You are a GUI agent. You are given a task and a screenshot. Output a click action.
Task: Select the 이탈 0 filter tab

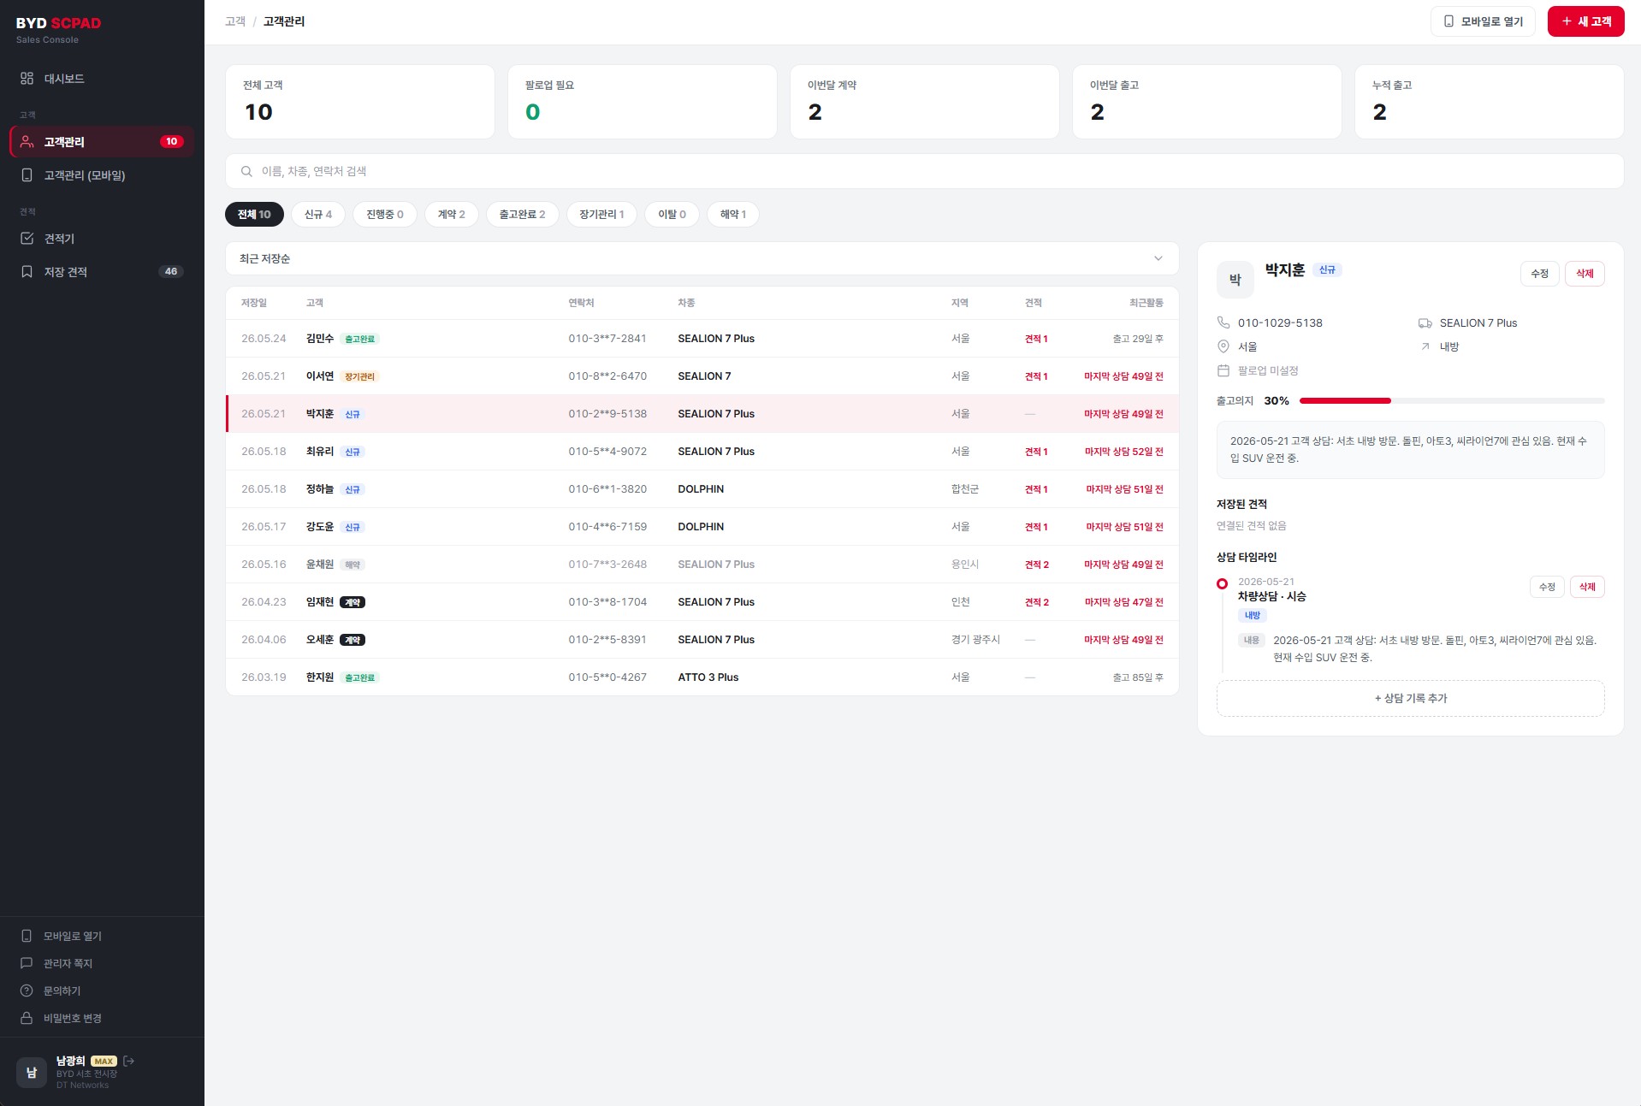tap(672, 214)
